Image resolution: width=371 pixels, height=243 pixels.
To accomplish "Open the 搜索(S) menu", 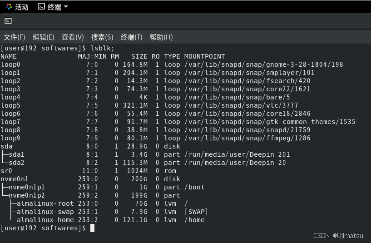I will click(x=102, y=37).
